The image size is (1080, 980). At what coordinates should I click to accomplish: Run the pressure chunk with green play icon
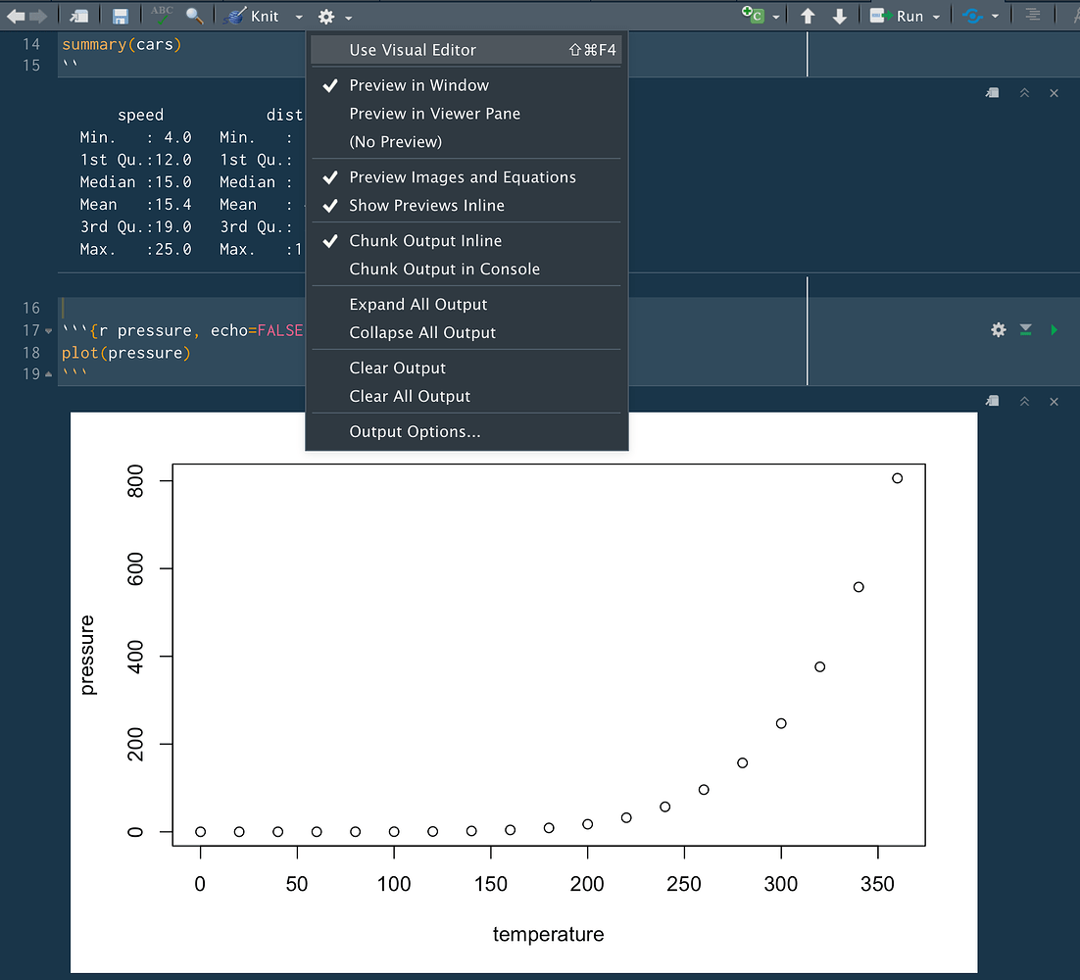[1054, 330]
